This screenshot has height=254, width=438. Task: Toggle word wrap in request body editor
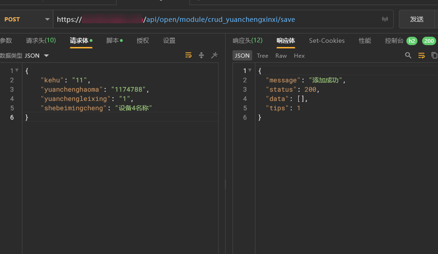188,55
